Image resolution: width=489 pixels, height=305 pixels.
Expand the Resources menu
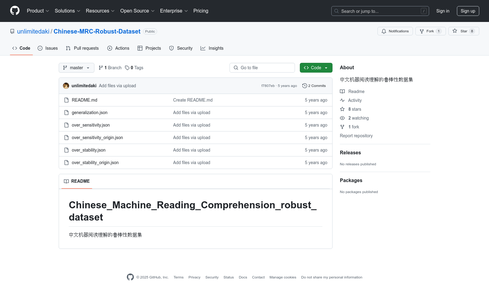click(100, 11)
